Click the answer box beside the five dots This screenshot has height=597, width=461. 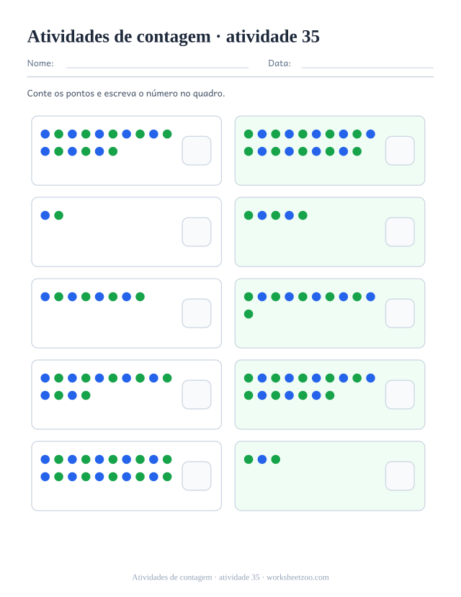tap(400, 232)
